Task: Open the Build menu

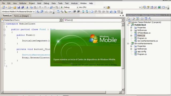Action: (x=39, y=3)
